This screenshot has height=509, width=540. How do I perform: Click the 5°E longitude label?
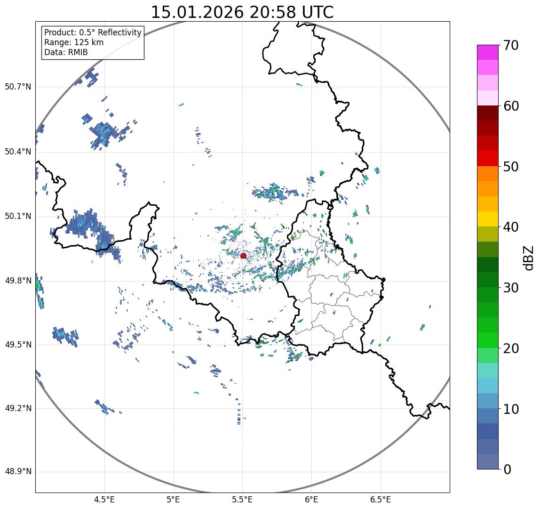coord(173,500)
